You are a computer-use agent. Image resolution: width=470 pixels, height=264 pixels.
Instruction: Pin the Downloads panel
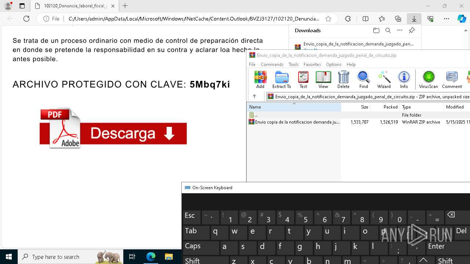coord(412,30)
